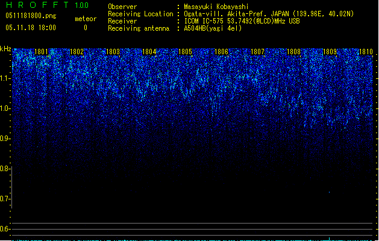
Task: Click the 1803 time marker
Action: (113, 52)
